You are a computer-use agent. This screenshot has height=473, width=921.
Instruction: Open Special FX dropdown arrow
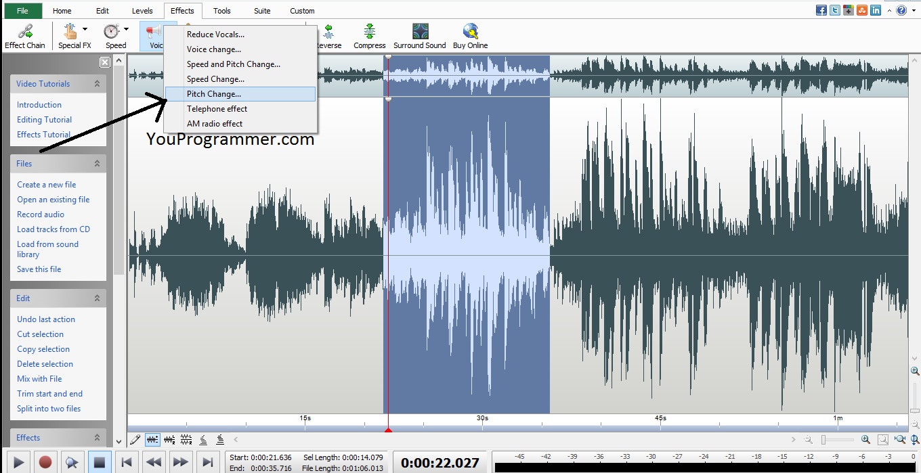tap(85, 29)
